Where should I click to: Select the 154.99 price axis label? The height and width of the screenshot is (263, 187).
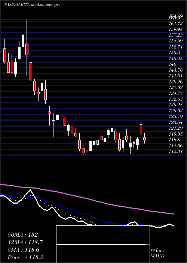(176, 41)
